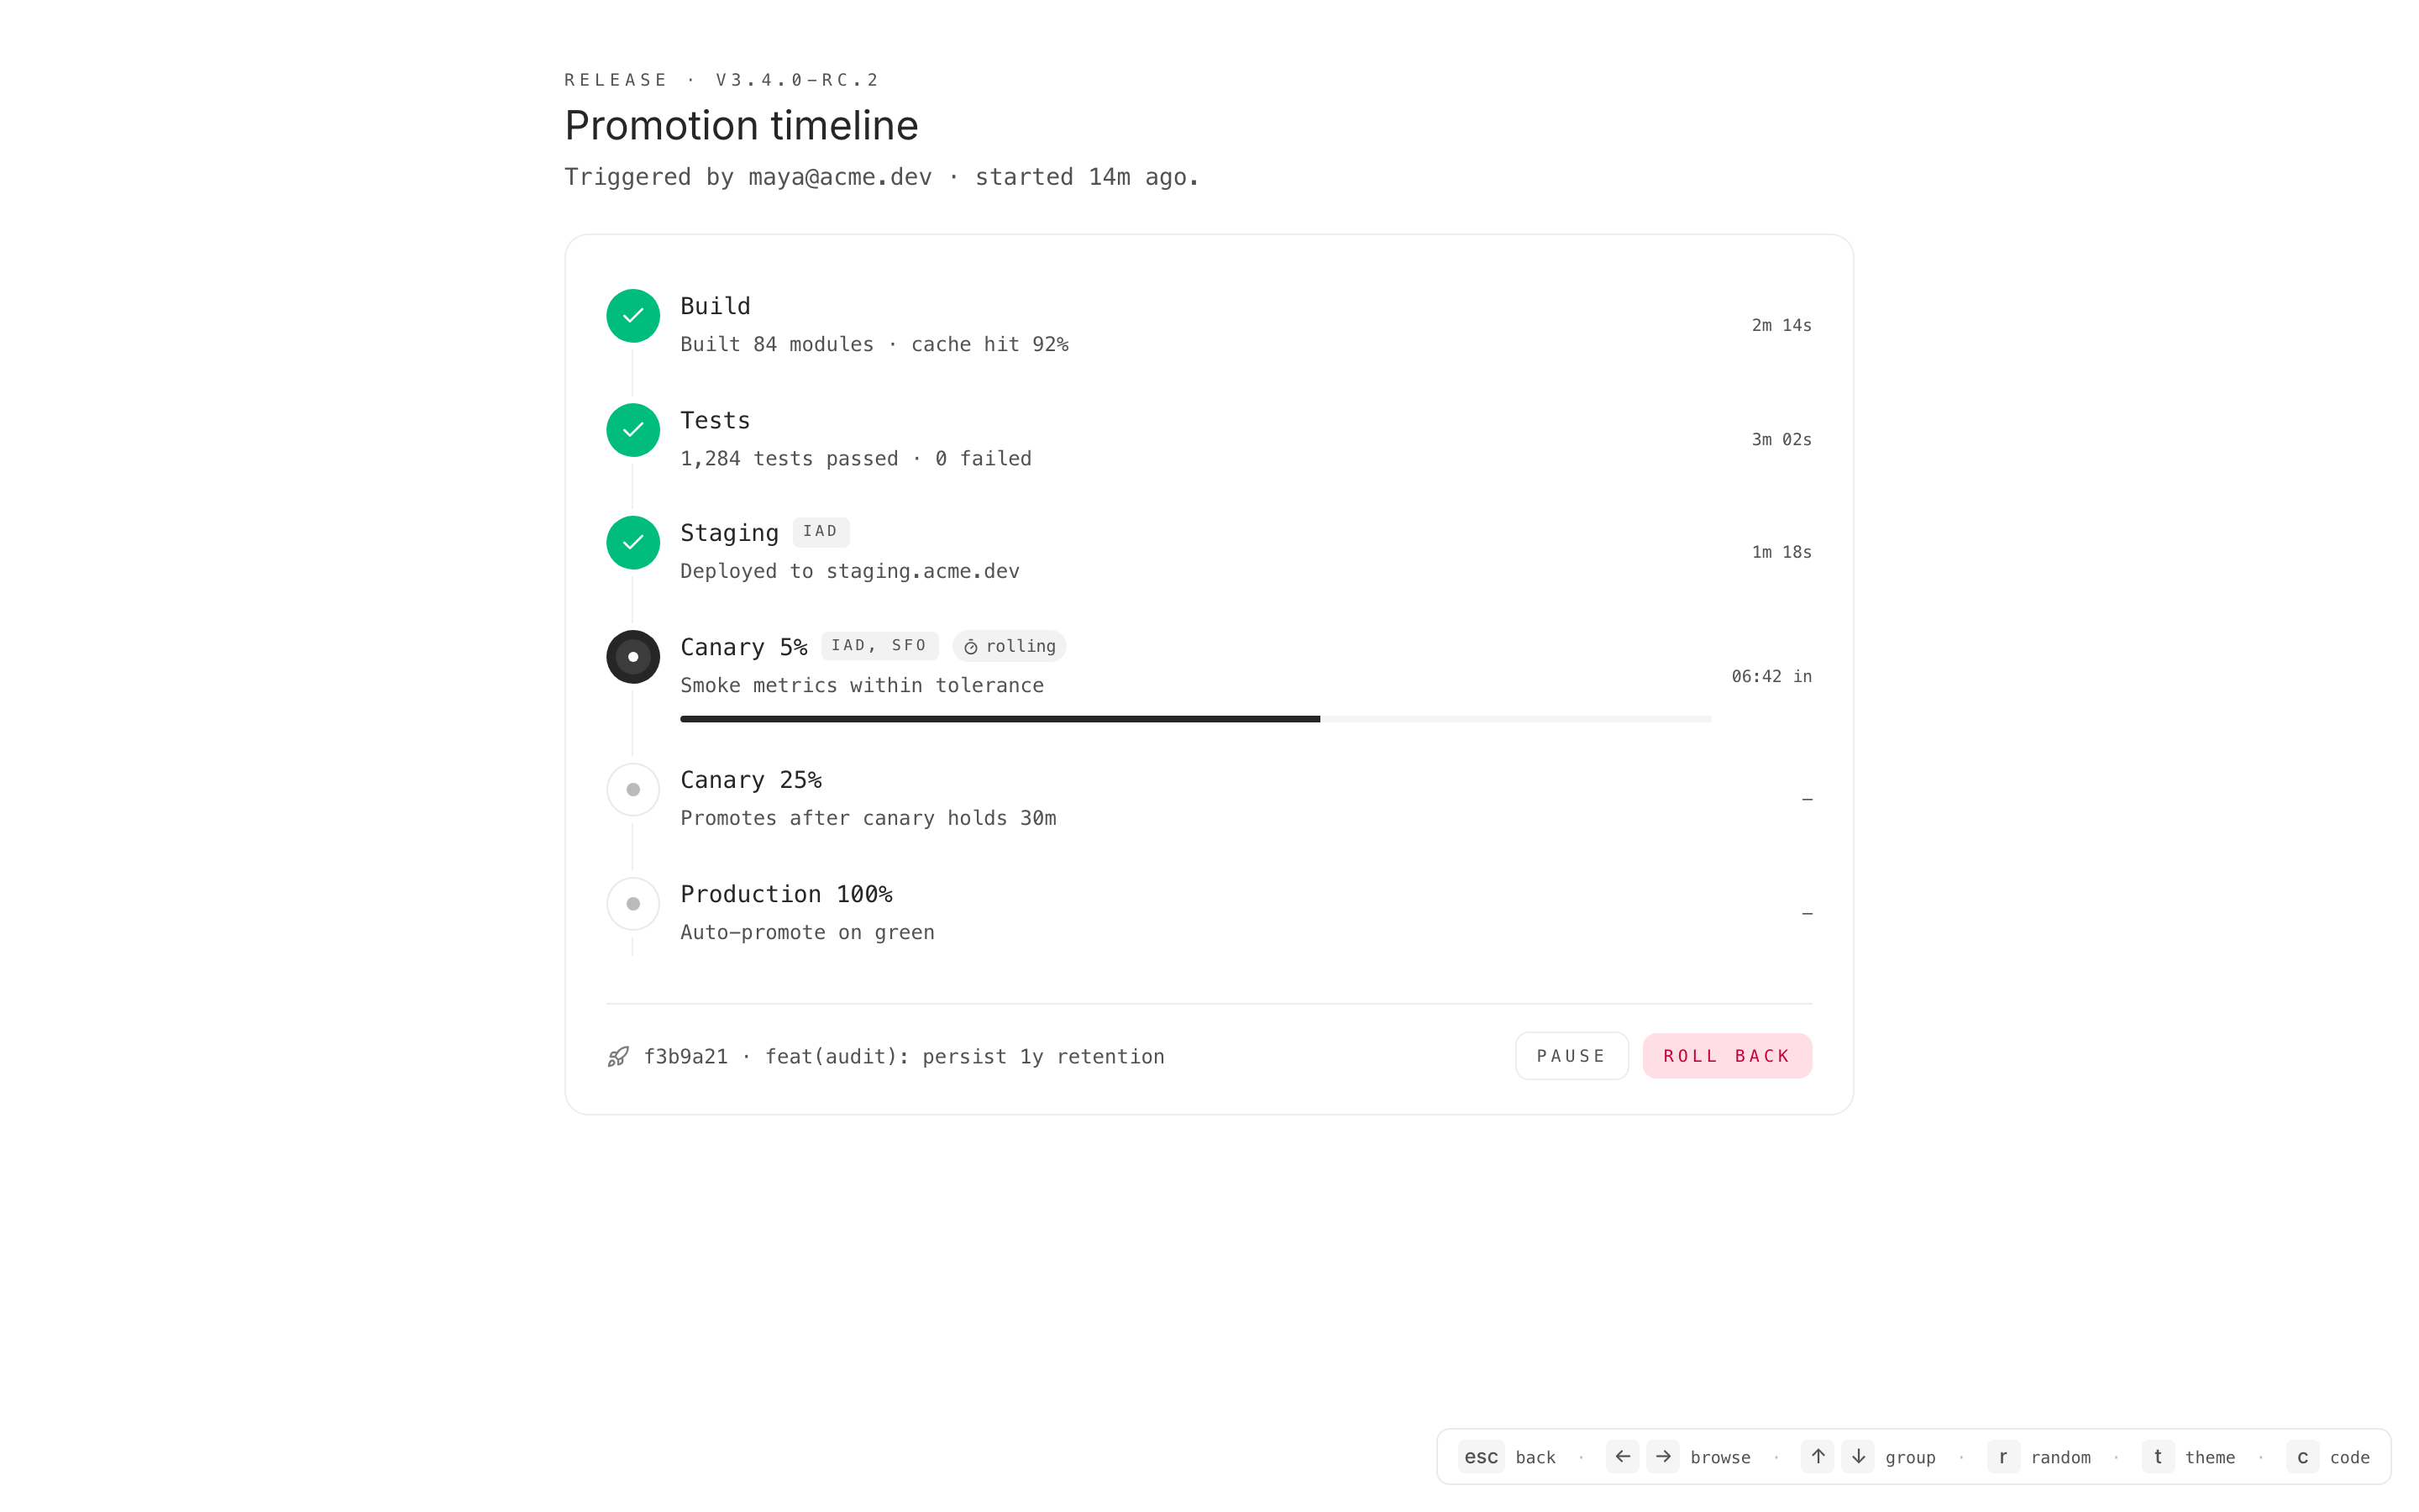
Task: Click the Staging step checkmark icon
Action: click(x=632, y=543)
